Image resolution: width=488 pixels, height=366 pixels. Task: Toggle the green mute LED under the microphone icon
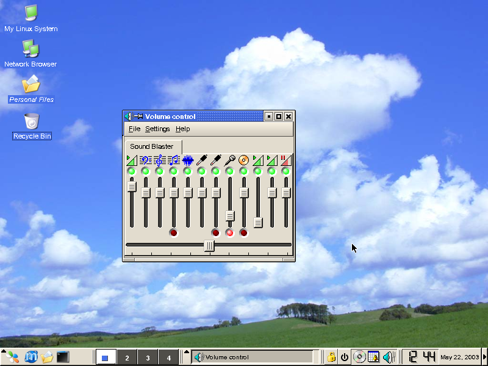pyautogui.click(x=230, y=171)
